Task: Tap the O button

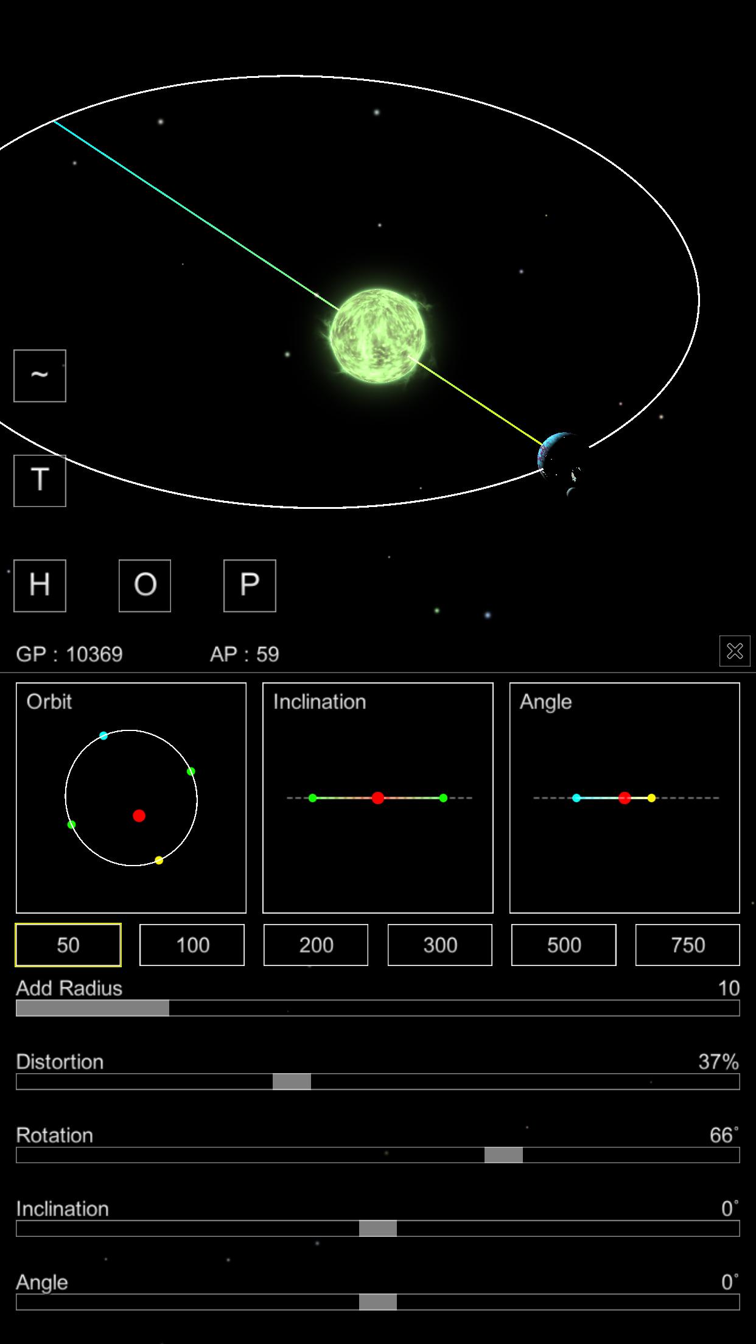Action: 145,586
